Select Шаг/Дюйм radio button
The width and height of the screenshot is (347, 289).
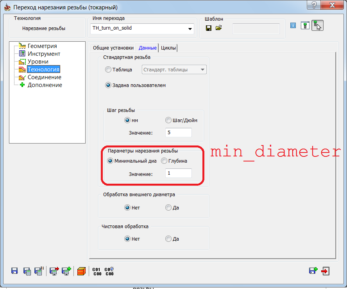(x=168, y=121)
